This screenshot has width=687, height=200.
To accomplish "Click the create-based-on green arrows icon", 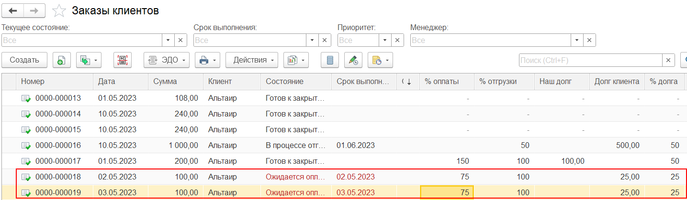I will point(89,60).
